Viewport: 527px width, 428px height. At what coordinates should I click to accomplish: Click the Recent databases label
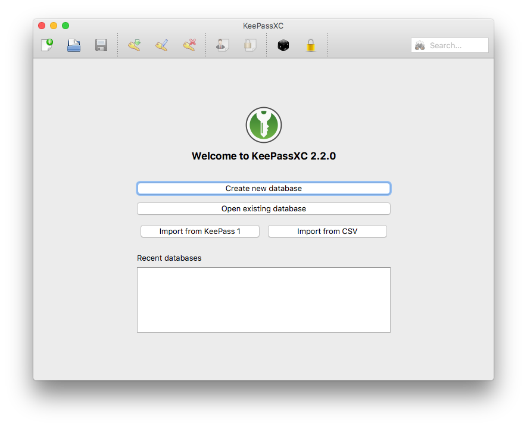[169, 258]
